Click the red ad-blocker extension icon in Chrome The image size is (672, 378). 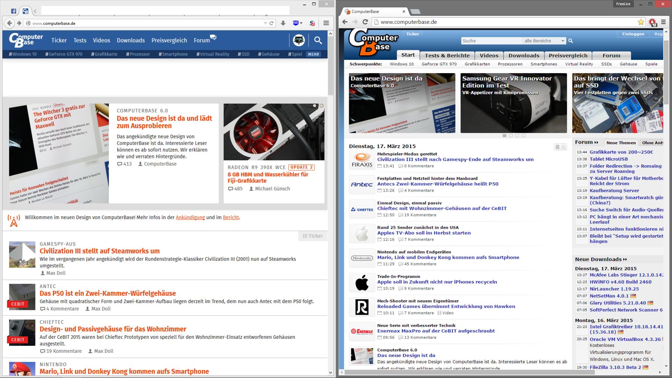652,22
